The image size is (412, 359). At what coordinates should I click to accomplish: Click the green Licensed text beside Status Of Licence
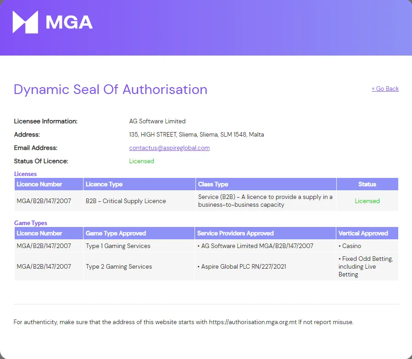pos(141,161)
